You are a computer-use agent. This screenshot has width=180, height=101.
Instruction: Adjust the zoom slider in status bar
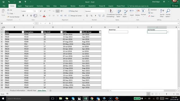pos(166,94)
